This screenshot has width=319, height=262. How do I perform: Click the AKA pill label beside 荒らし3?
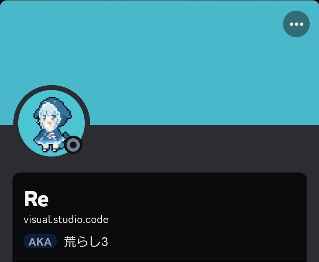[40, 241]
